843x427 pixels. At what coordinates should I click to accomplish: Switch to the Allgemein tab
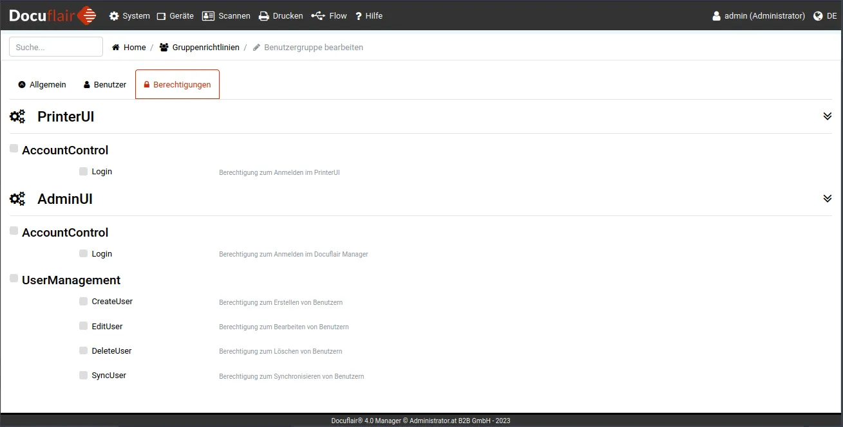point(43,85)
